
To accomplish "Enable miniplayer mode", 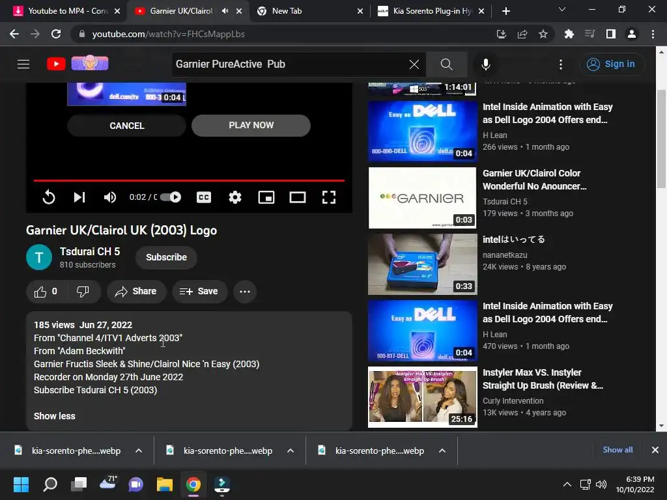I will coord(266,197).
